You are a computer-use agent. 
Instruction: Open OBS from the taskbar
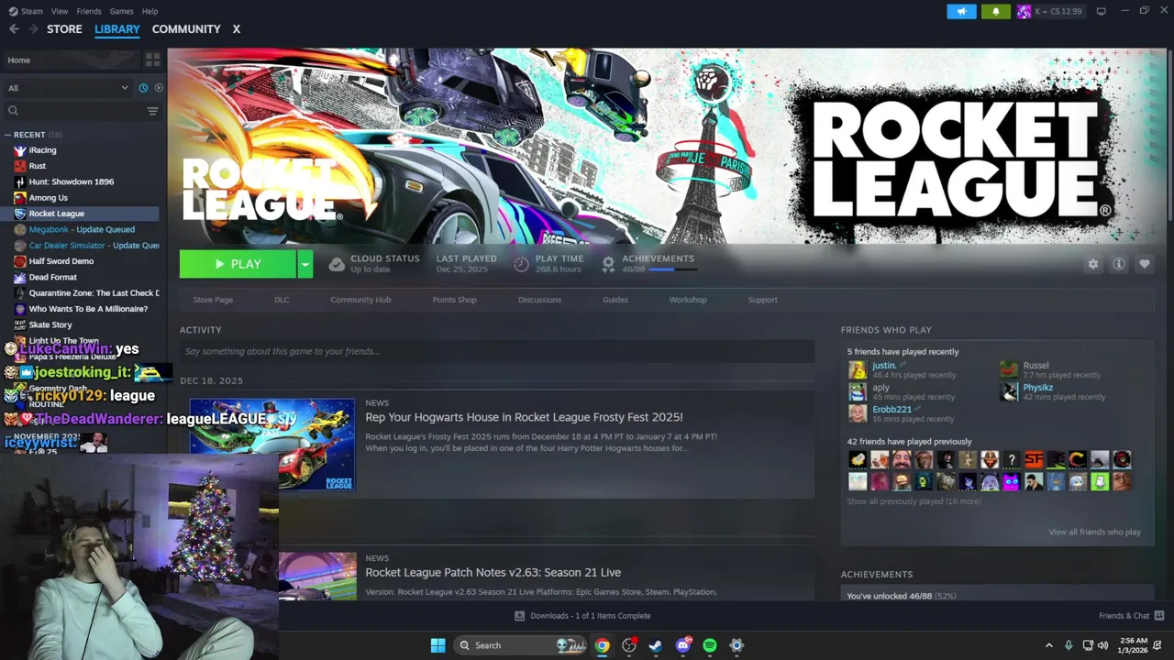point(629,645)
